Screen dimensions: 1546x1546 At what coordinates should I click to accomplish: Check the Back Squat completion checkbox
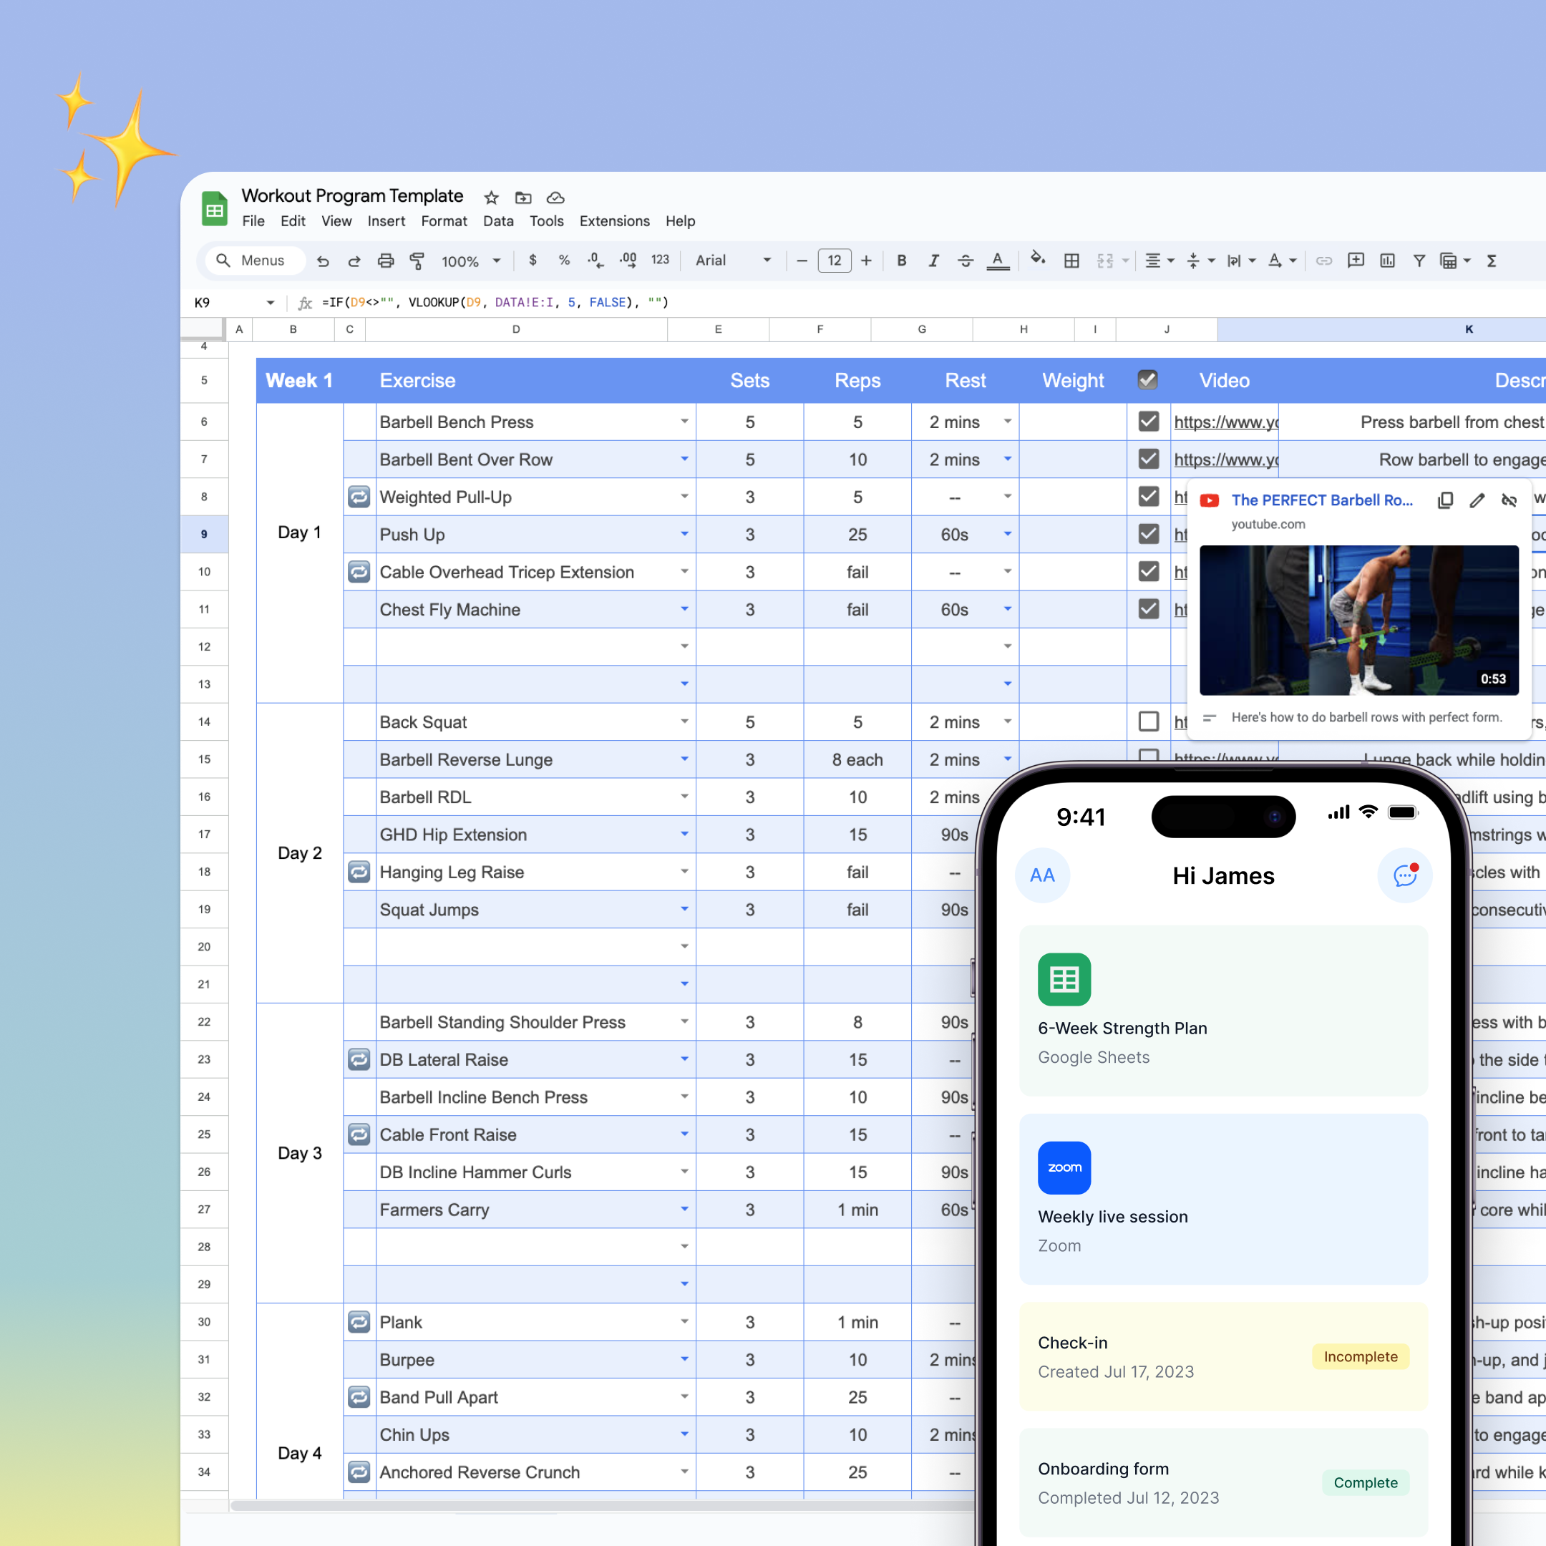(x=1148, y=721)
